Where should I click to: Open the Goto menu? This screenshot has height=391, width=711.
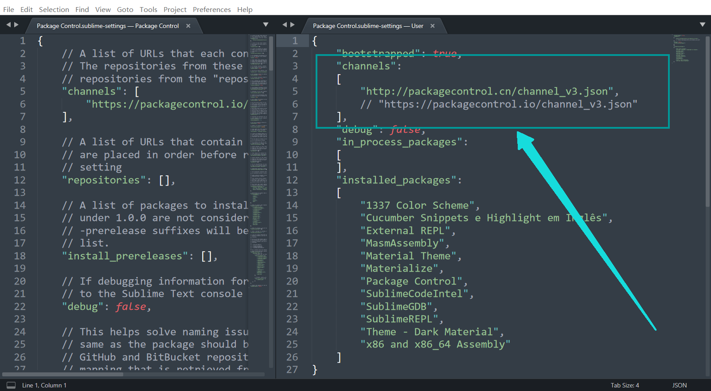tap(125, 9)
